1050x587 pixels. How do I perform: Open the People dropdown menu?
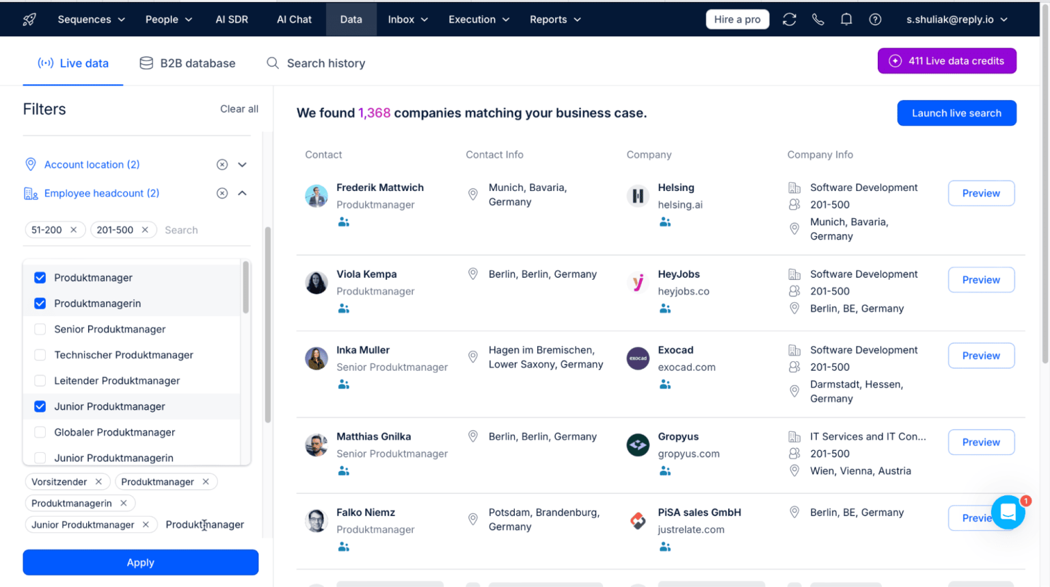coord(169,19)
